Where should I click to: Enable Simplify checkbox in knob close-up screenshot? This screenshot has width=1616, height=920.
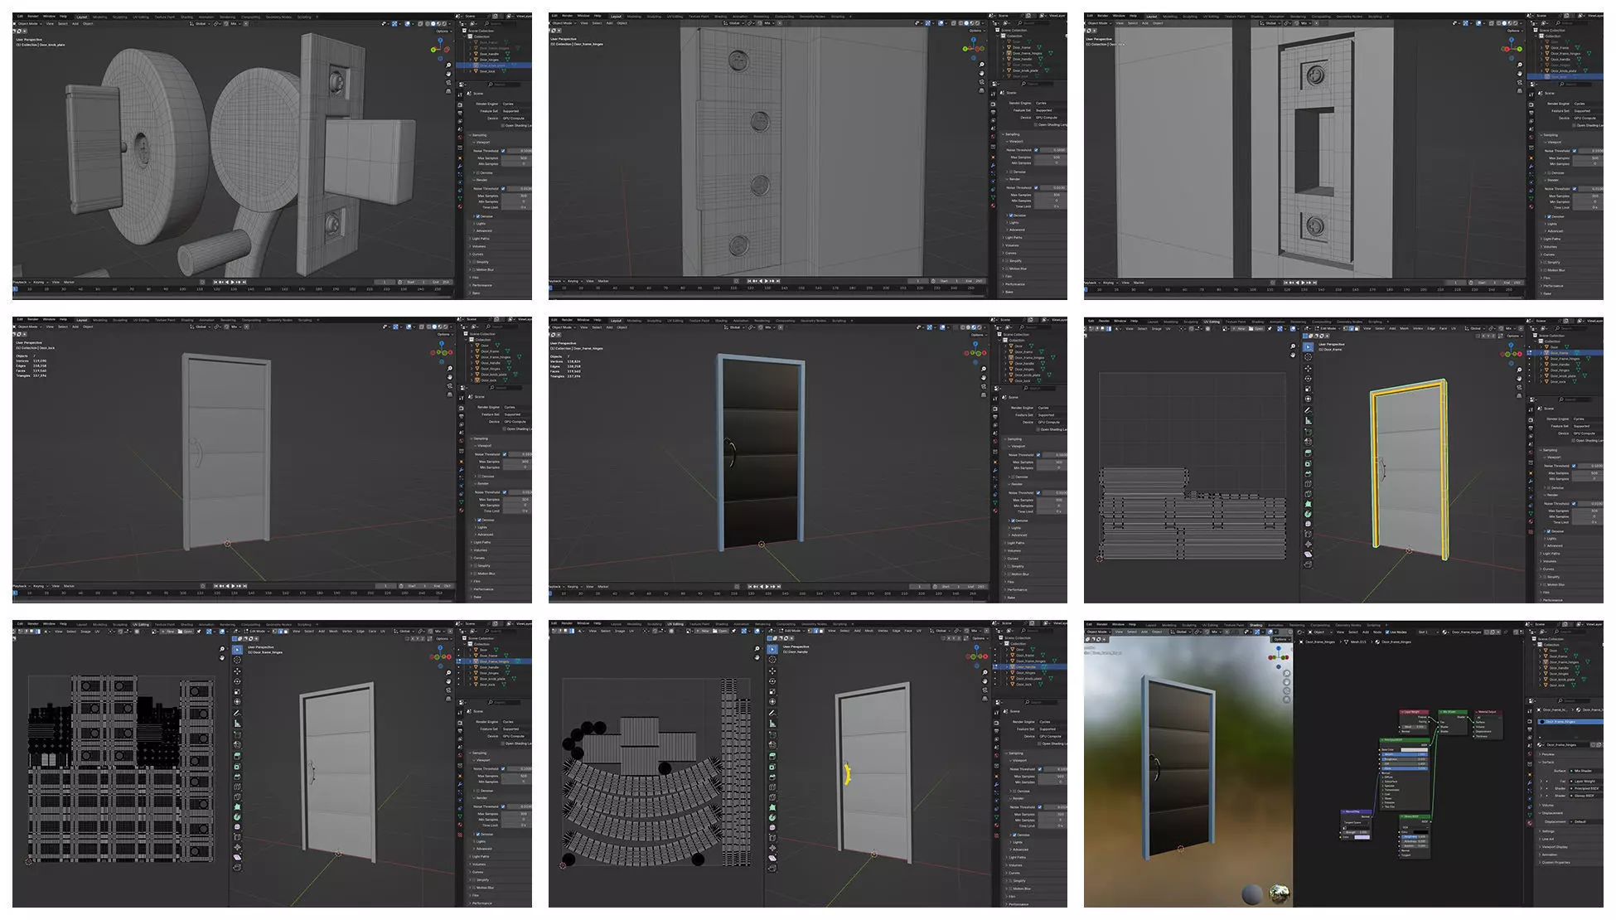[x=474, y=262]
